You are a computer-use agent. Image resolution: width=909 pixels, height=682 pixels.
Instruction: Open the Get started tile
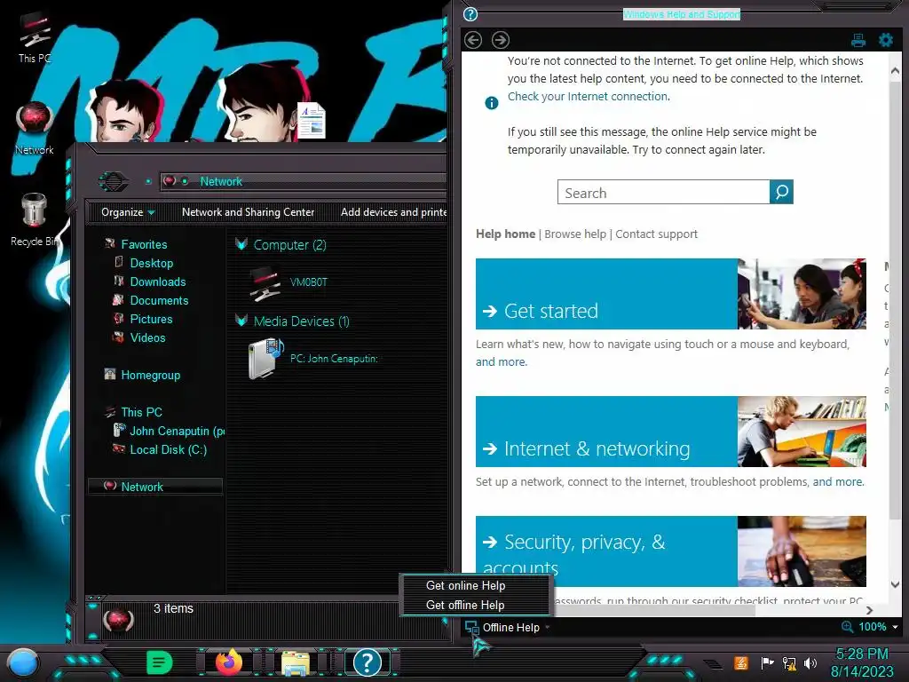606,294
